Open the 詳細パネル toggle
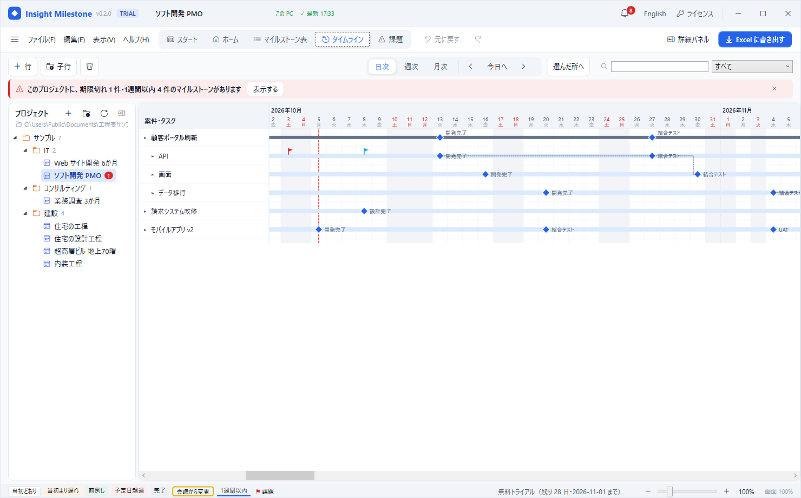 [688, 40]
